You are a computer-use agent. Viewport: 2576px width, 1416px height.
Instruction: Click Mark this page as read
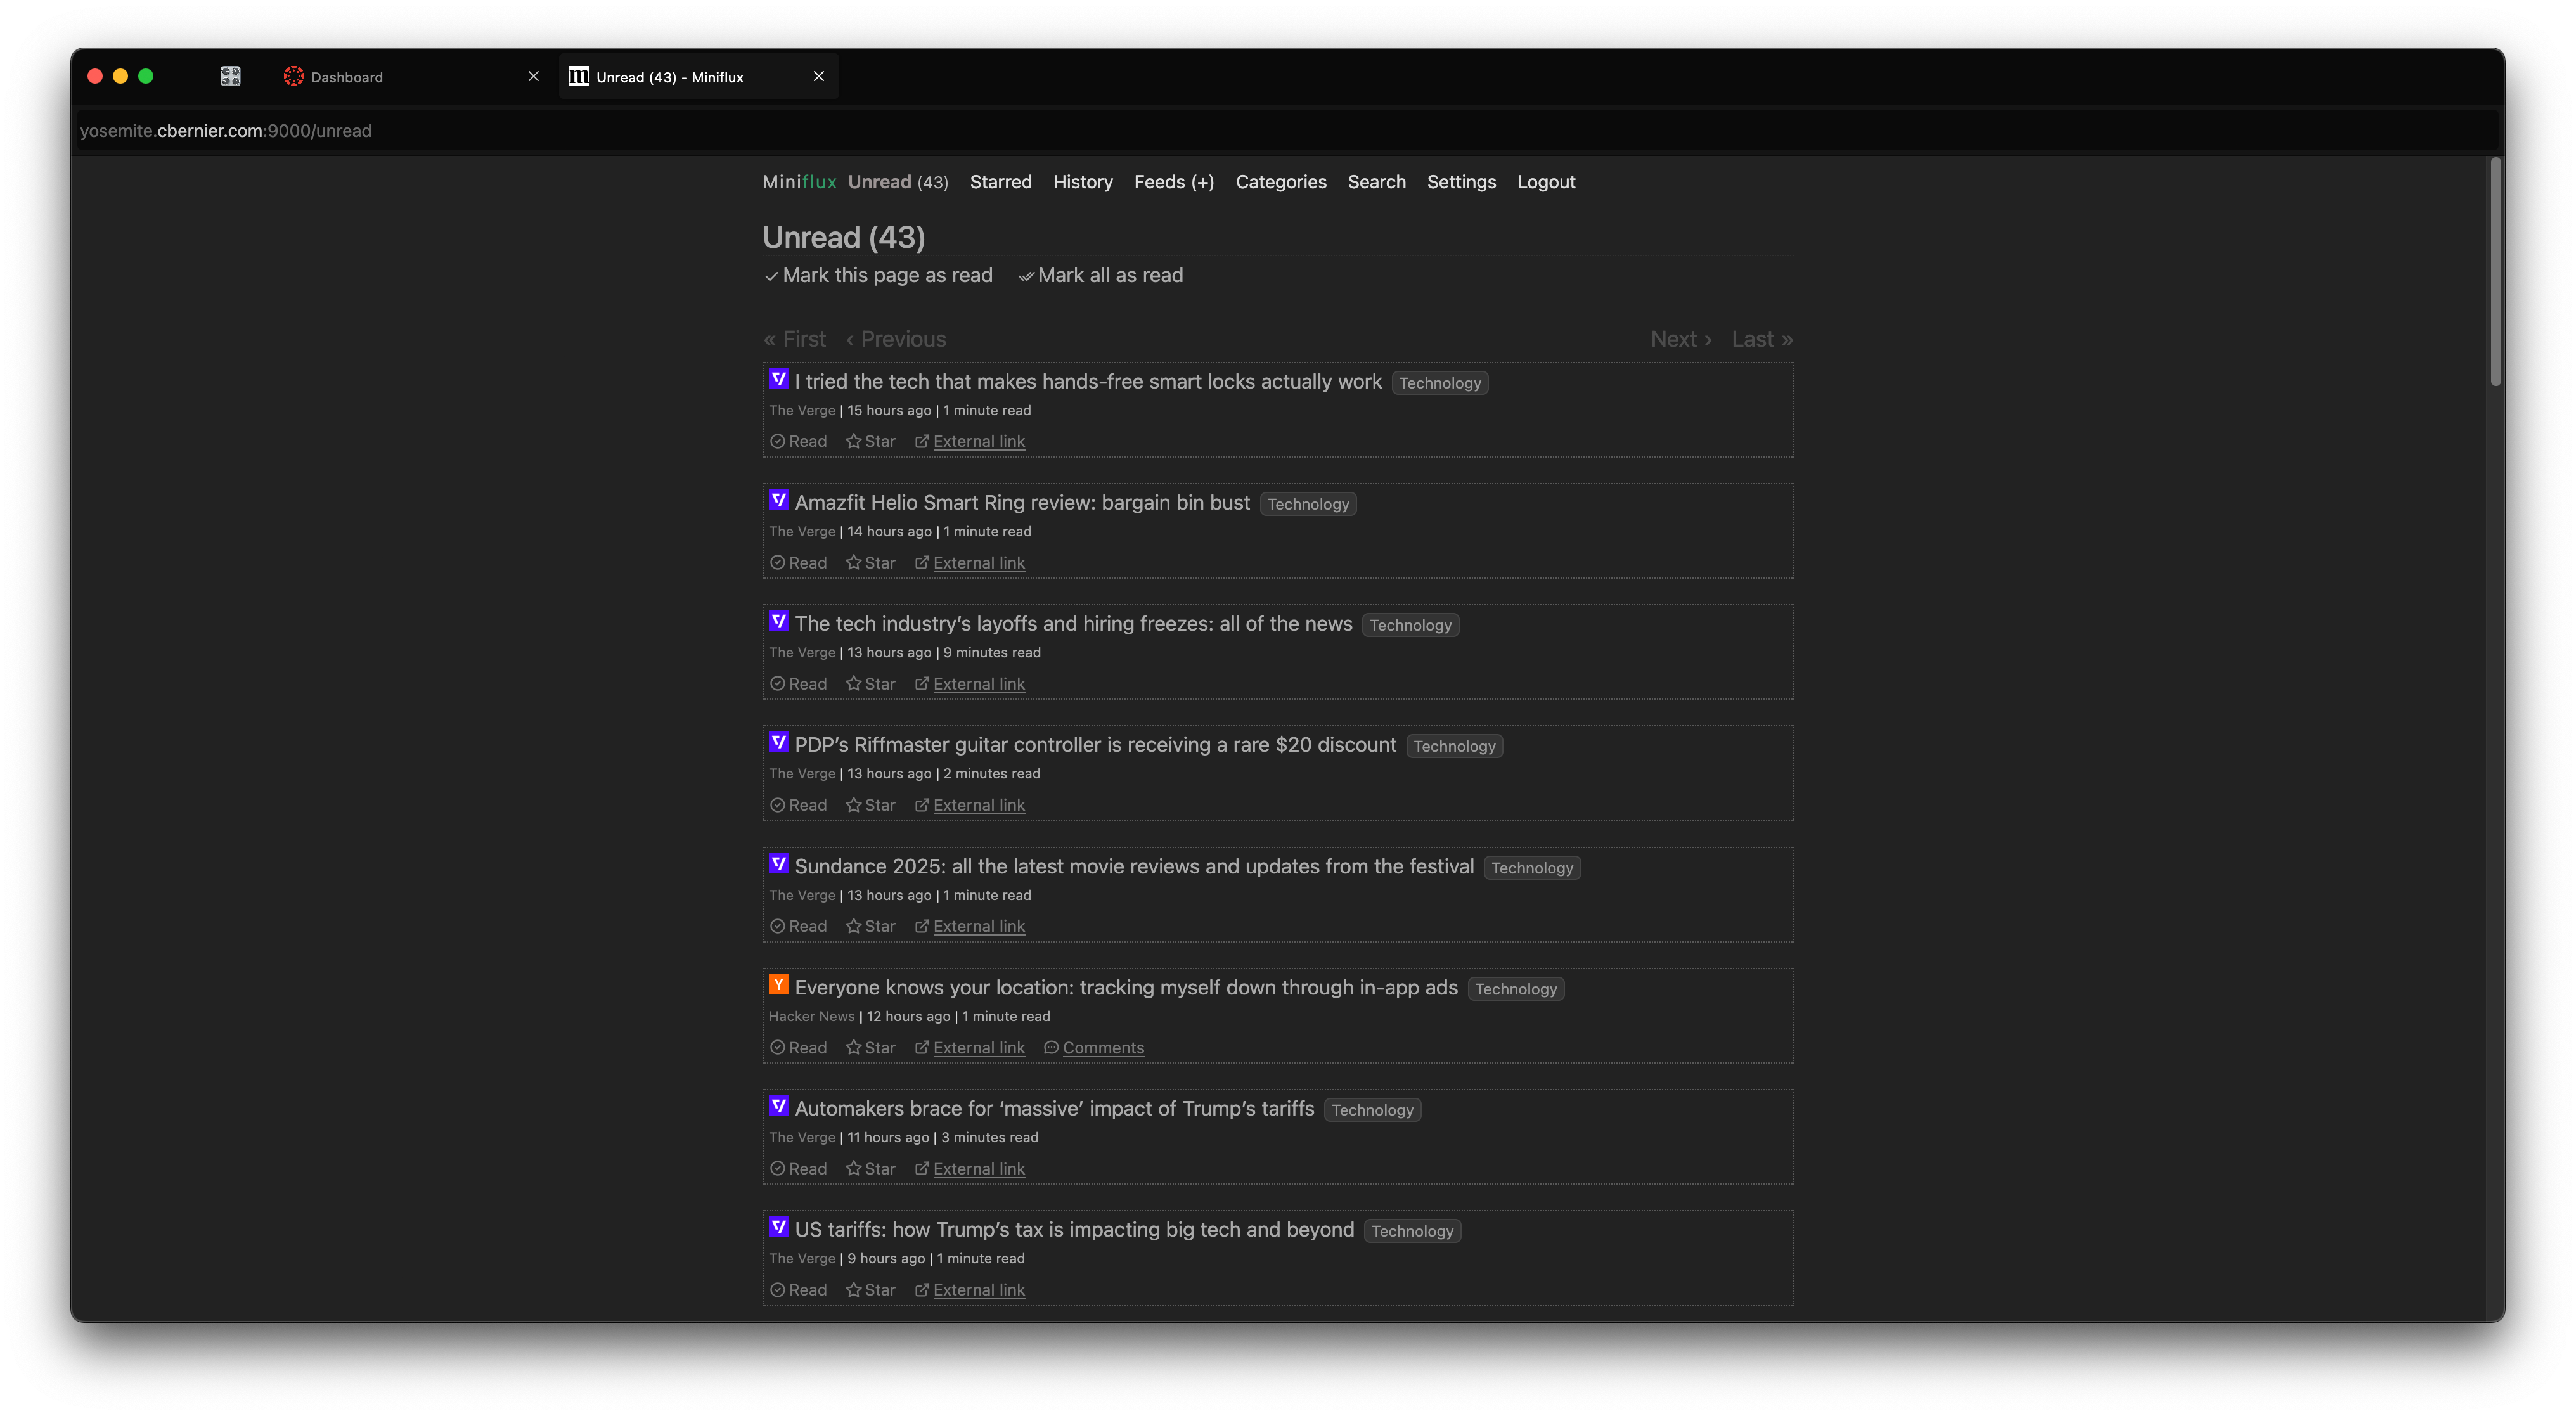pos(878,275)
